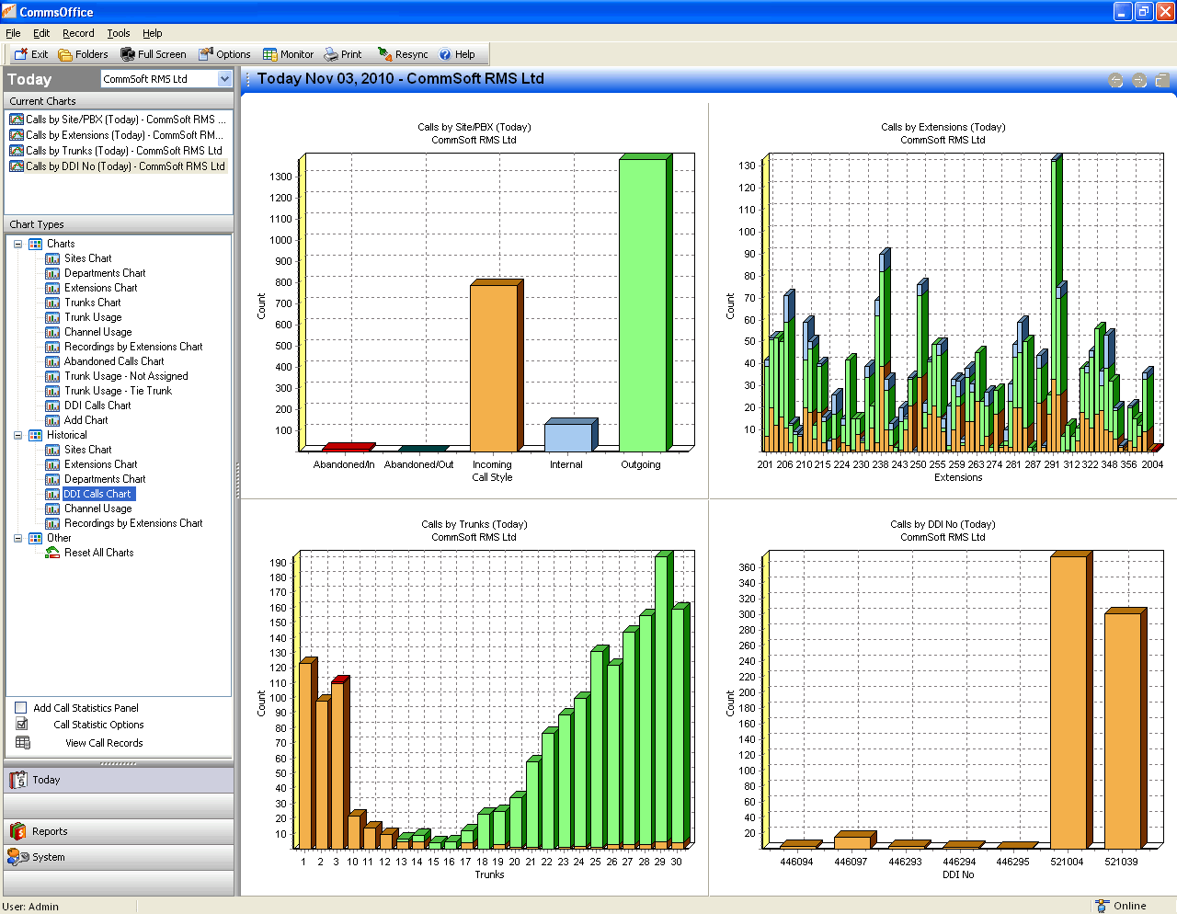The height and width of the screenshot is (914, 1177).
Task: Launch the Monitor tool
Action: pyautogui.click(x=288, y=54)
